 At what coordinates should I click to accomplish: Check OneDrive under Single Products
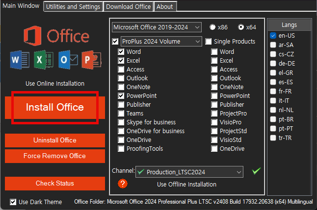[214, 149]
